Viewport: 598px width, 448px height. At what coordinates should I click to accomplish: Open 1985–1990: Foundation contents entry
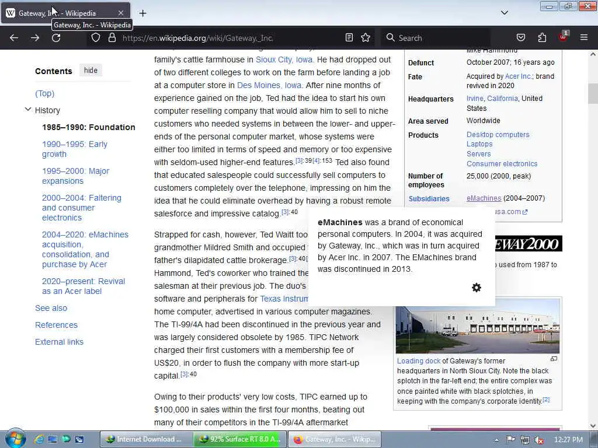pyautogui.click(x=89, y=127)
